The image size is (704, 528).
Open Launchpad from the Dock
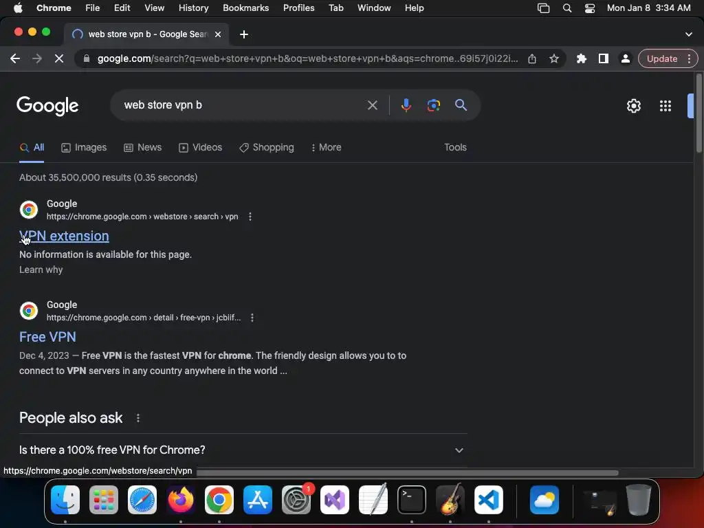point(104,500)
